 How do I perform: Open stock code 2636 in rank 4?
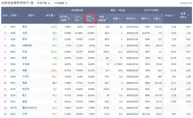pyautogui.click(x=13, y=46)
